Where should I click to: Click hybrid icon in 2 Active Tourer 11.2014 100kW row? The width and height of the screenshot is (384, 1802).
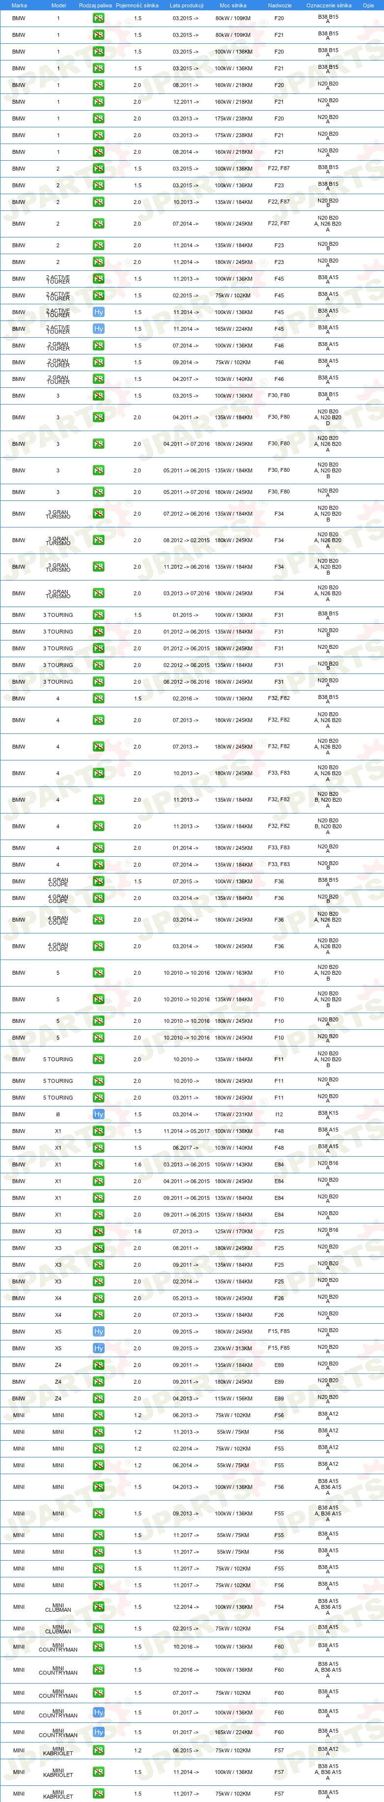click(x=99, y=312)
